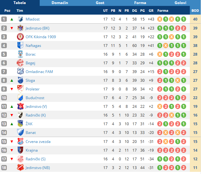Click the OFK Kikinda 1909 crest
Screen dimensions: 201x174
pyautogui.click(x=20, y=37)
